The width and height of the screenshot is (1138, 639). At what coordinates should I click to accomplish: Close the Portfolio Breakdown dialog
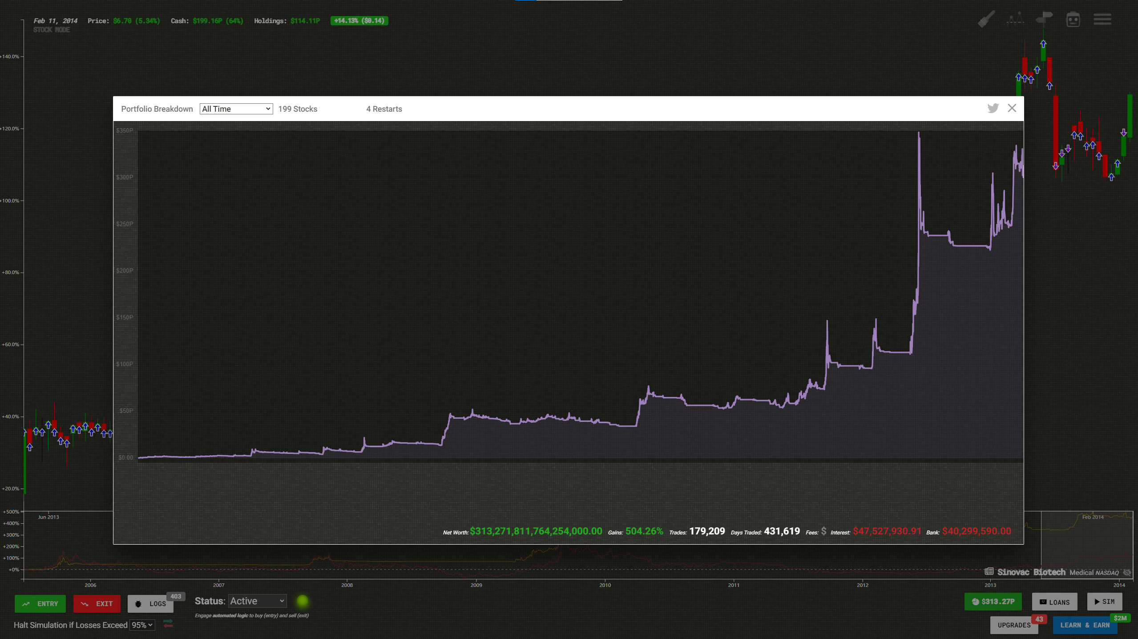pos(1012,108)
